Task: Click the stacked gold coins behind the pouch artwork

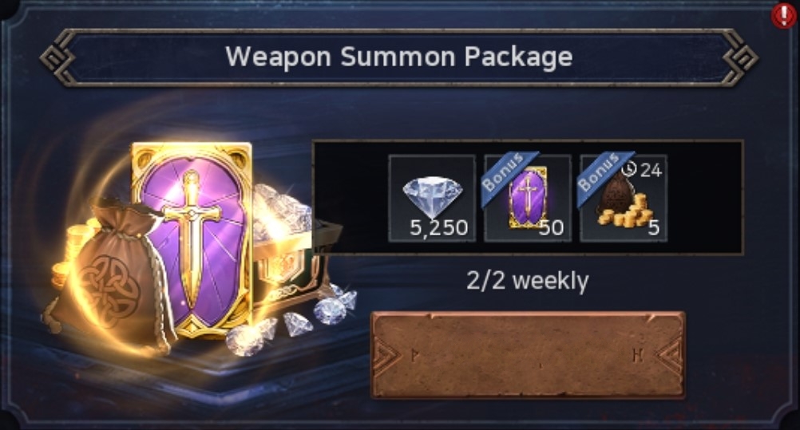Action: point(74,250)
